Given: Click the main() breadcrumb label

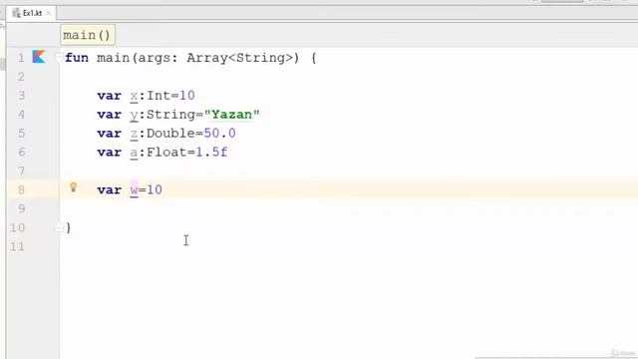Looking at the screenshot, I should [x=87, y=35].
